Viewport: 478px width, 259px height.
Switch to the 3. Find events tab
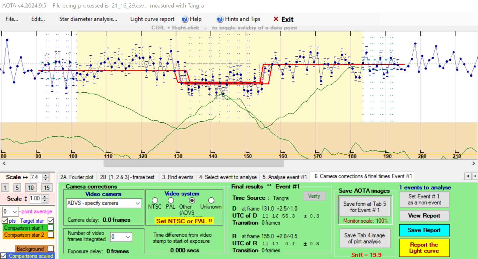(x=178, y=177)
